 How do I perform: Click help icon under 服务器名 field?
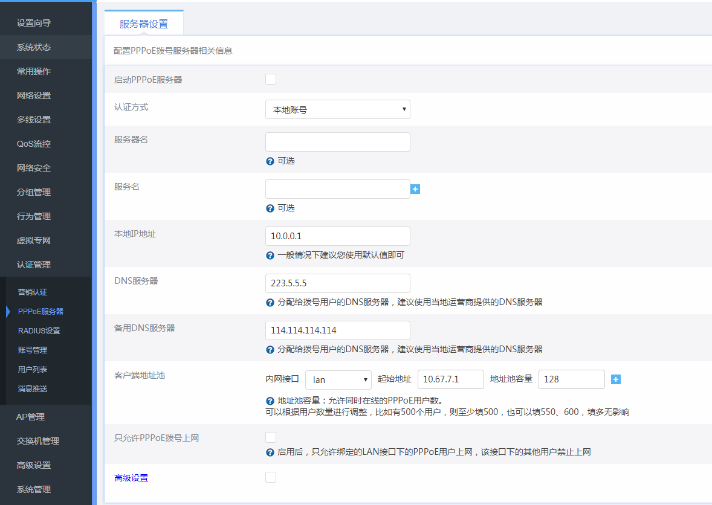tap(270, 161)
